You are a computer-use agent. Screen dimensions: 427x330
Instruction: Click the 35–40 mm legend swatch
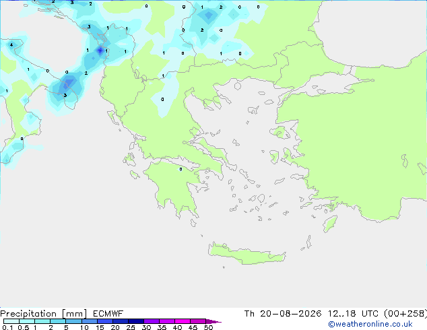[167, 321]
